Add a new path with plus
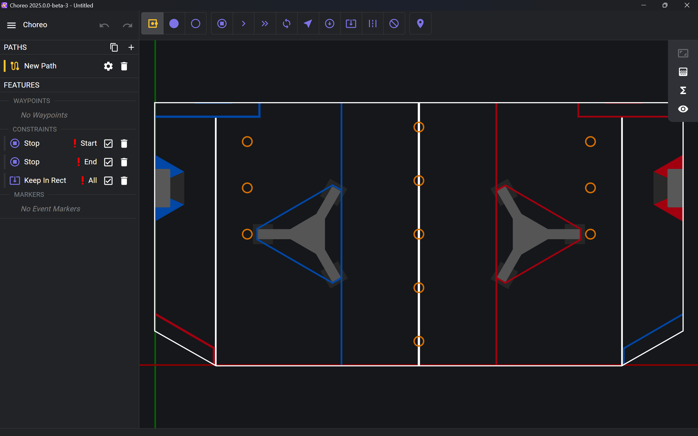The height and width of the screenshot is (436, 698). pyautogui.click(x=131, y=47)
